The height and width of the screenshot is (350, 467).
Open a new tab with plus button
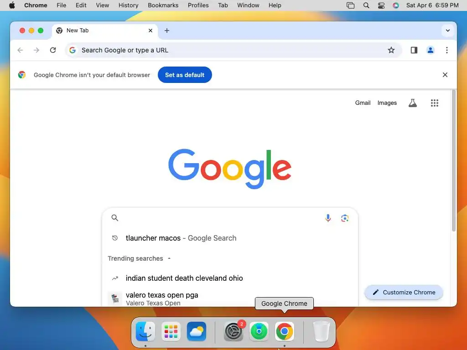coord(167,31)
